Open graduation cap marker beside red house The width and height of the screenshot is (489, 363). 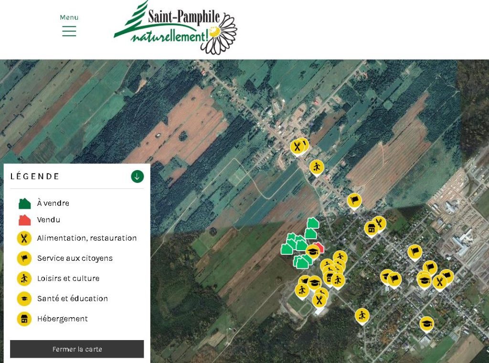click(x=312, y=251)
